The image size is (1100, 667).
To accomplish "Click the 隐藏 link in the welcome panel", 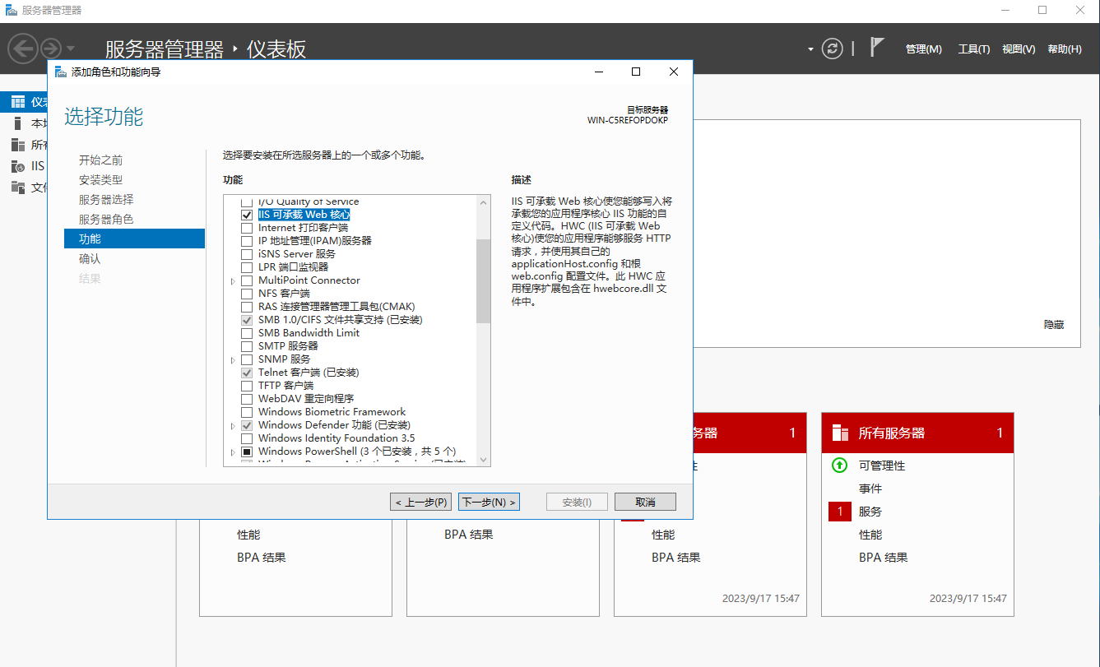I will click(1054, 325).
